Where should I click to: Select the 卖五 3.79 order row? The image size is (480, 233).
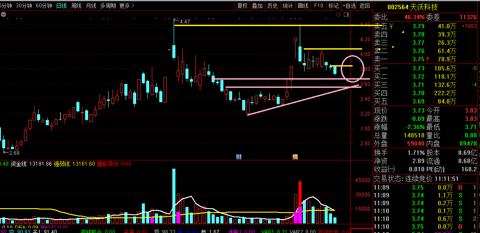click(426, 27)
